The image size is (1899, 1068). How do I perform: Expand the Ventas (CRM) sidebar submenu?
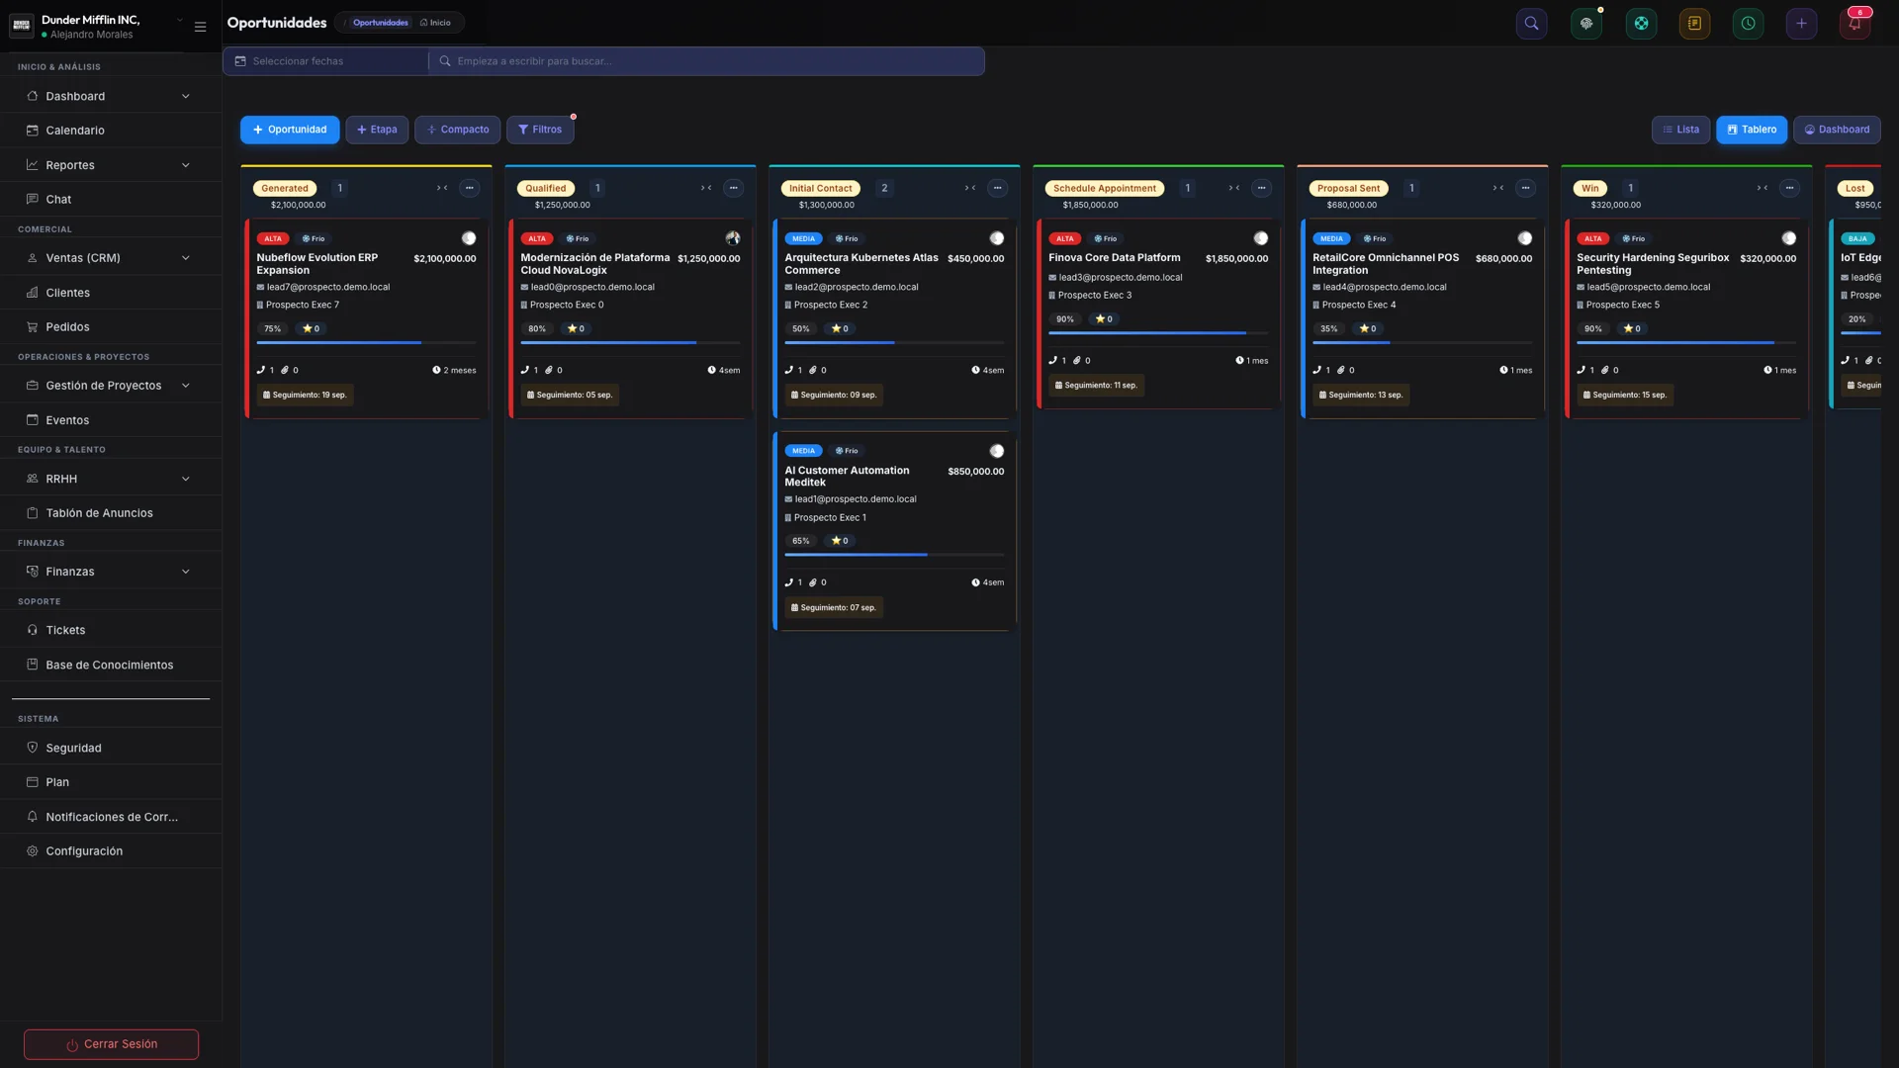pos(186,258)
